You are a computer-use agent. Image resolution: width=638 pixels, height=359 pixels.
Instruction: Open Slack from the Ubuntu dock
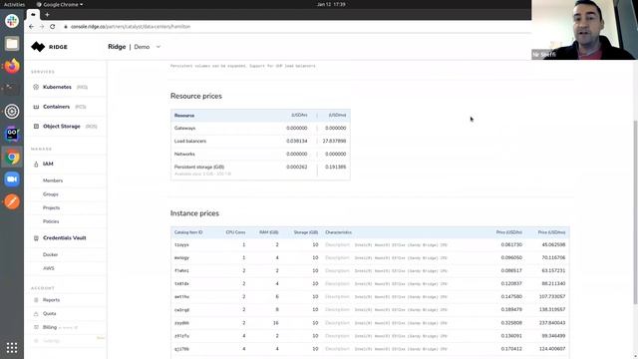pos(12,21)
